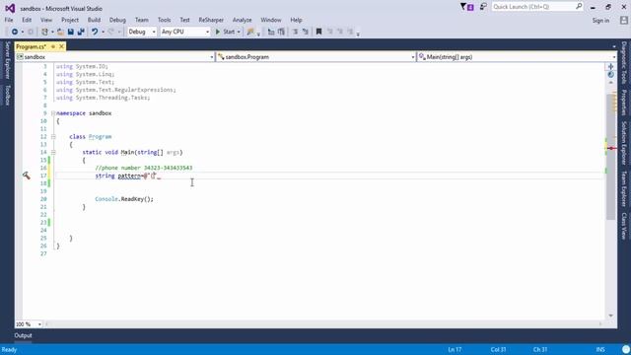Click the Save All toolbar icon

[x=81, y=32]
